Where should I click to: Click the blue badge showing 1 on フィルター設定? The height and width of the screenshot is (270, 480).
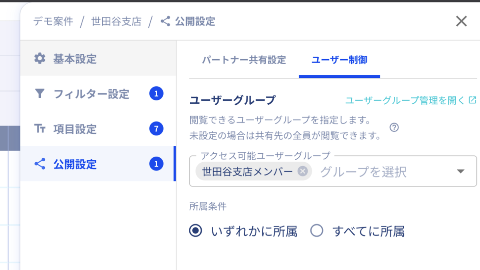(x=156, y=94)
